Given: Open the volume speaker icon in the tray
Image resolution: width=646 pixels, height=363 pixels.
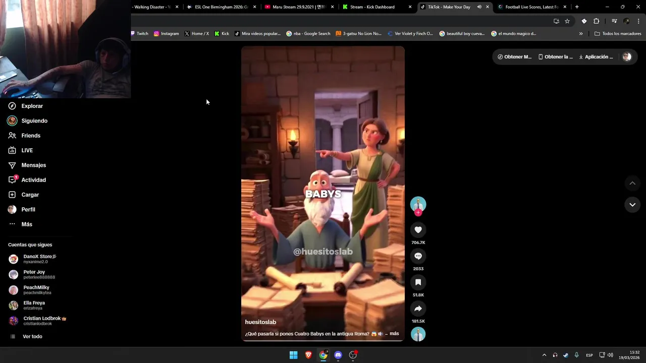Looking at the screenshot, I should (610, 355).
